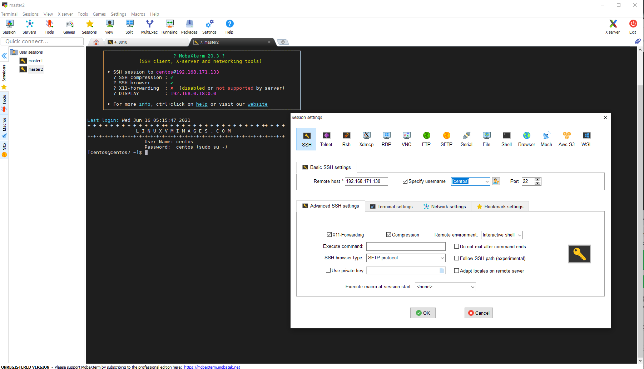644x369 pixels.
Task: Activate the MultiExec toolbar icon
Action: [149, 27]
